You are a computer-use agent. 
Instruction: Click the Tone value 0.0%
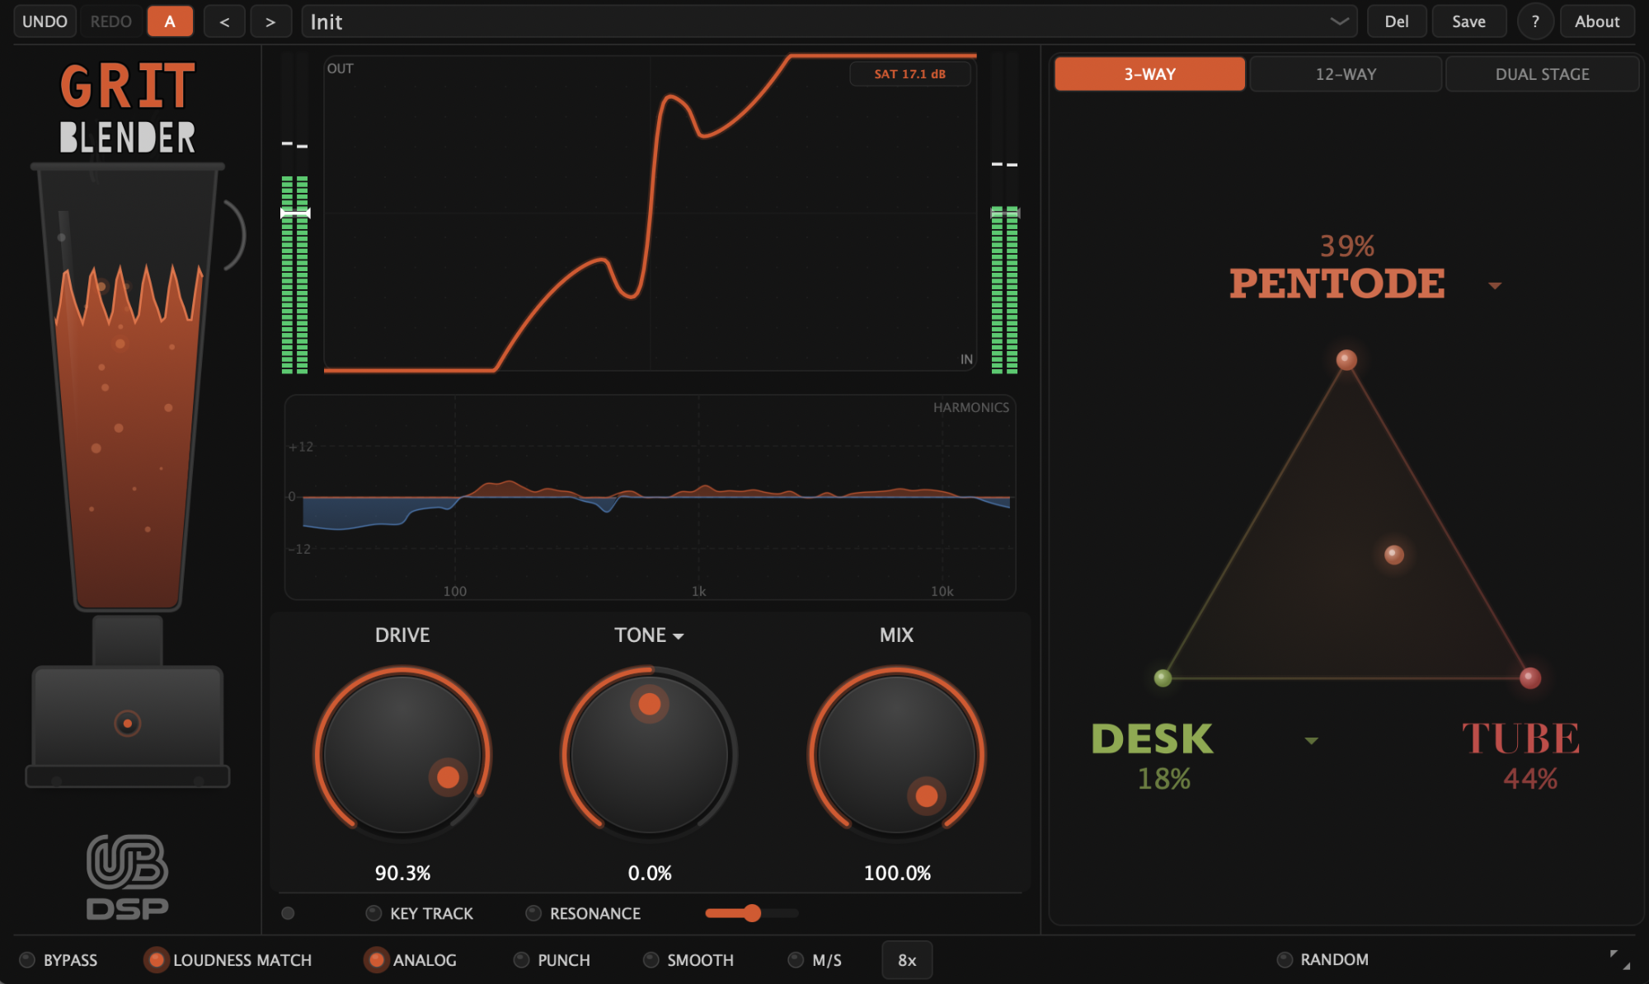coord(650,873)
